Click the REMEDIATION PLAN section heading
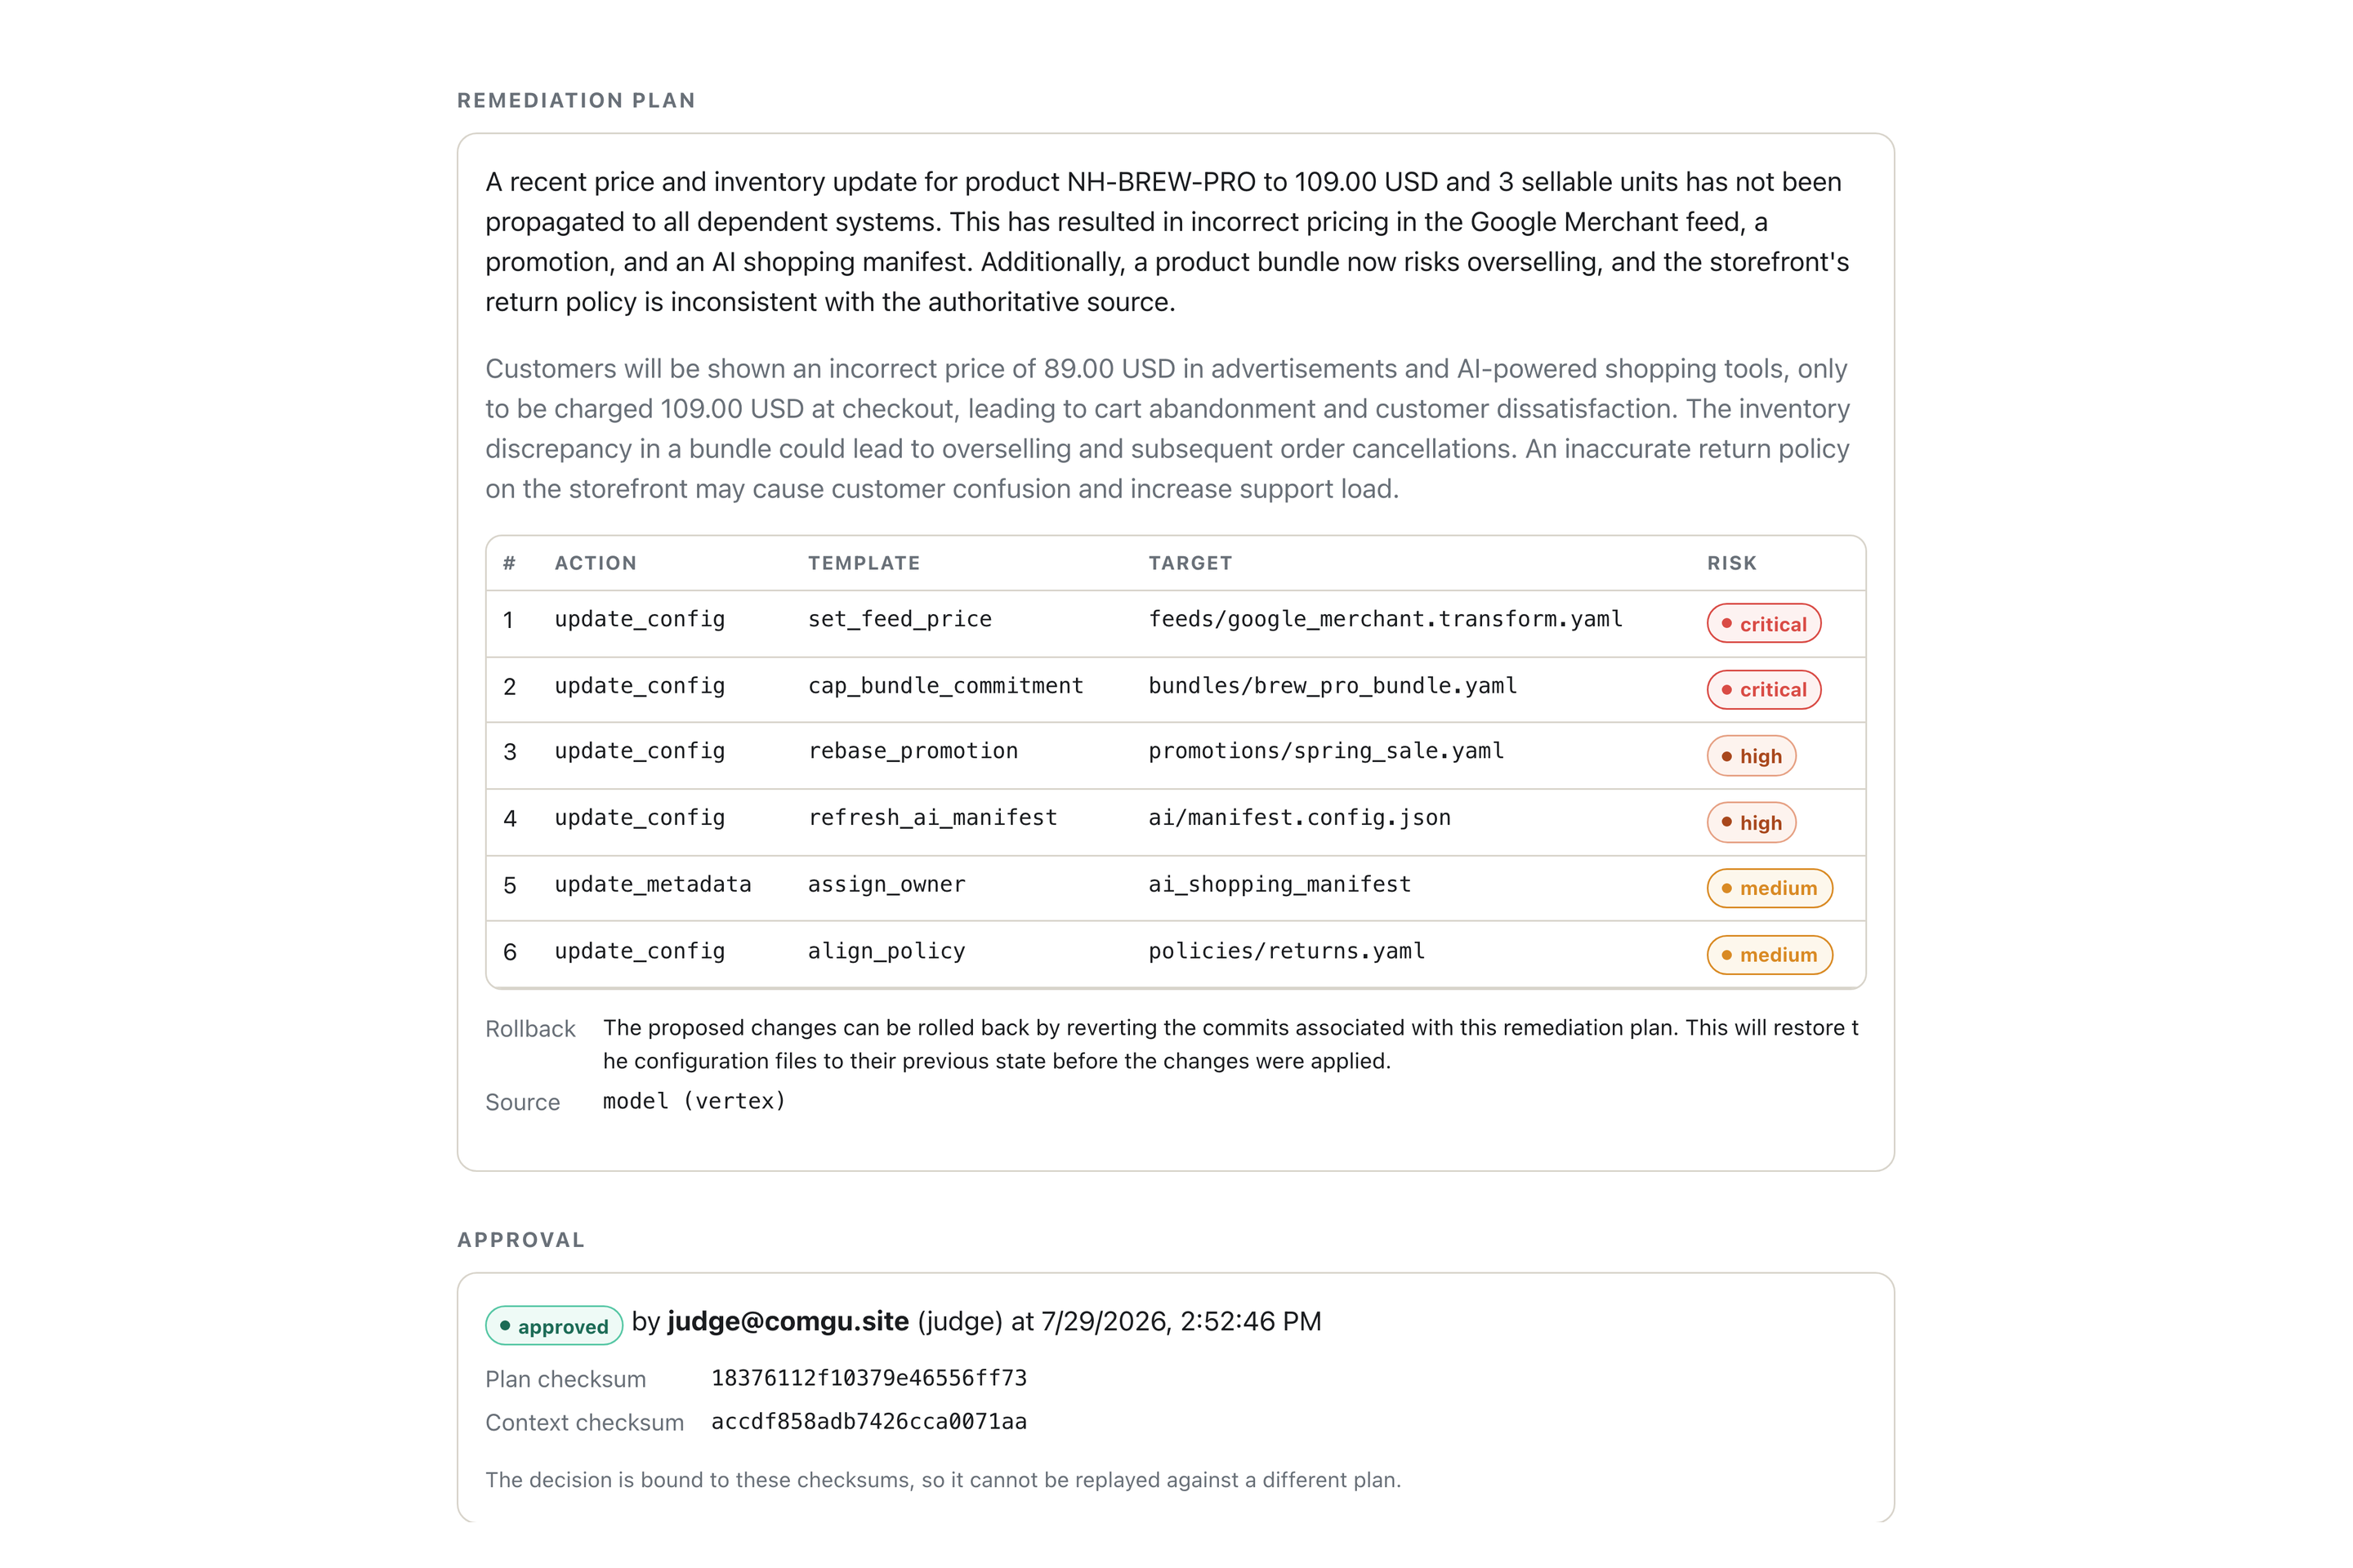 (x=576, y=100)
